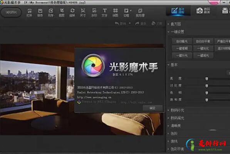Restore original image with 还原 icon
This screenshot has width=230, height=154.
[x=157, y=23]
